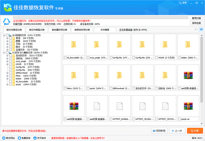Expand the QMDownload tree node
This screenshot has width=205, height=141.
(x=8, y=73)
